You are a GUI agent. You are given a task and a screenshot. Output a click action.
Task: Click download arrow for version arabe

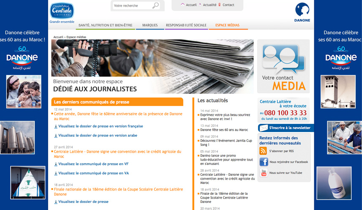tap(56, 135)
